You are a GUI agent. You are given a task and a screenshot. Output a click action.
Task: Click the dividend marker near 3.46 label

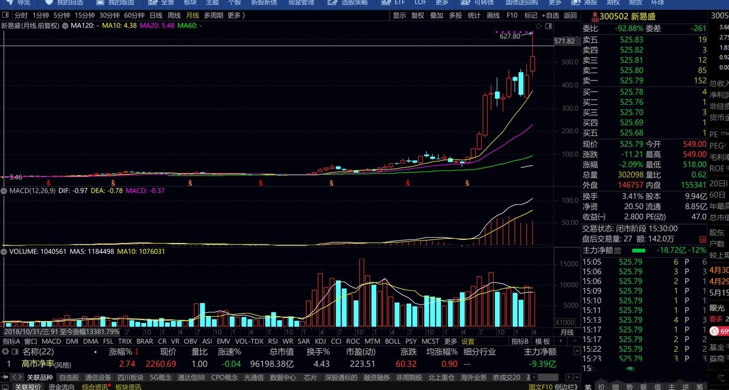pos(48,183)
